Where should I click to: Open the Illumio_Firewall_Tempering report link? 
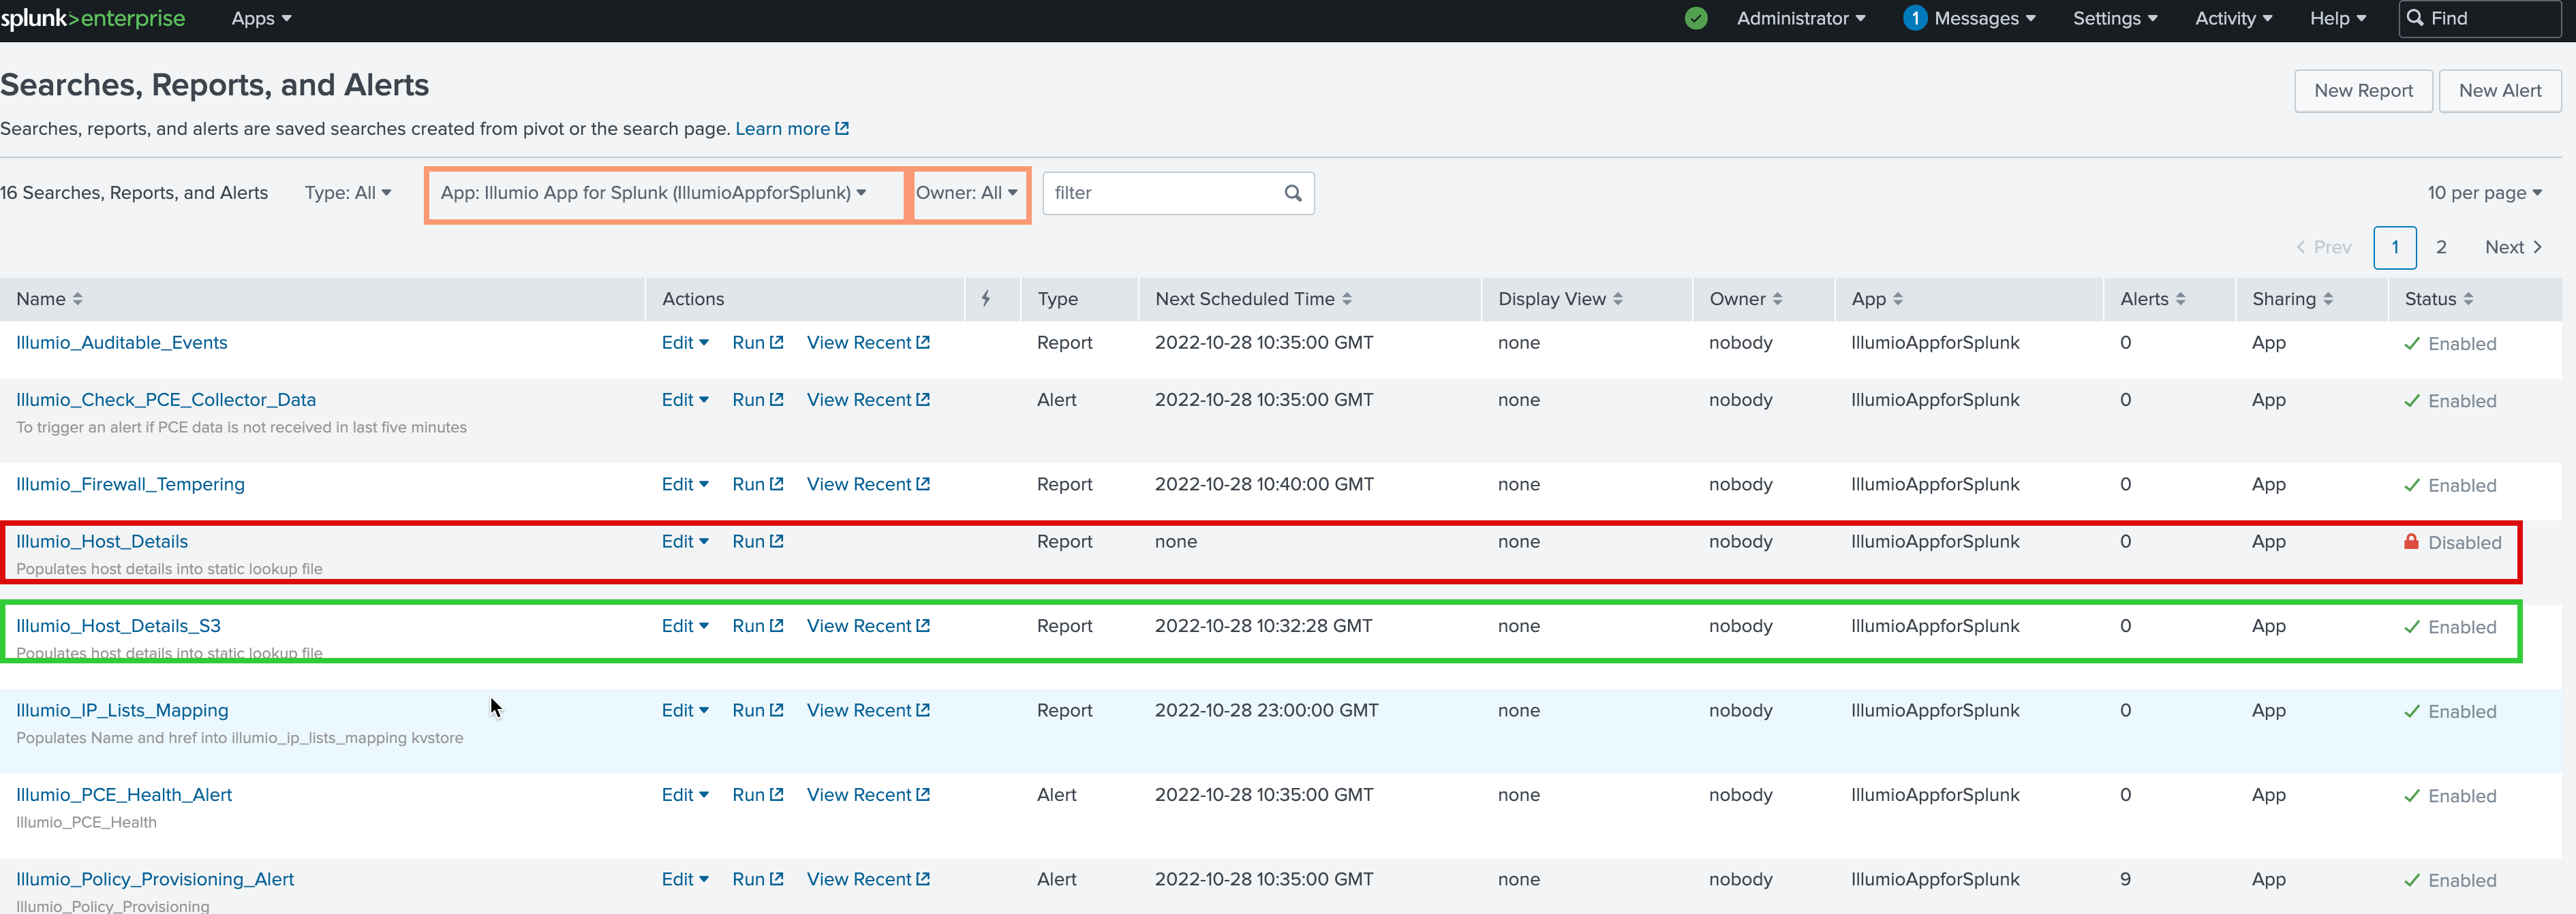tap(130, 484)
